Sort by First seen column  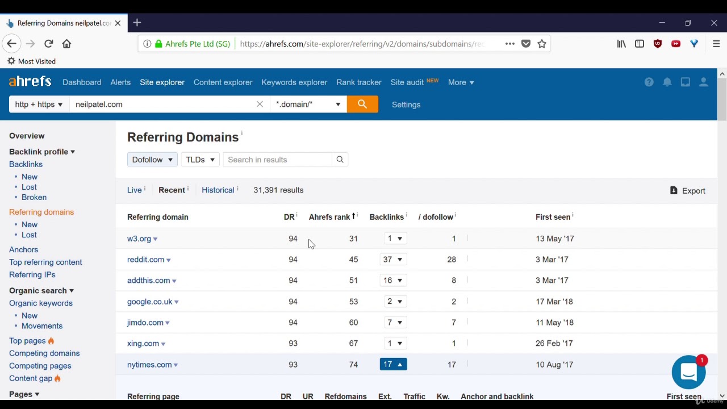pyautogui.click(x=553, y=217)
